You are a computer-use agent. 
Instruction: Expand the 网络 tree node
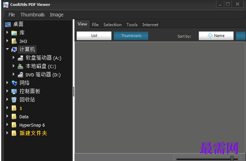[x=7, y=83]
